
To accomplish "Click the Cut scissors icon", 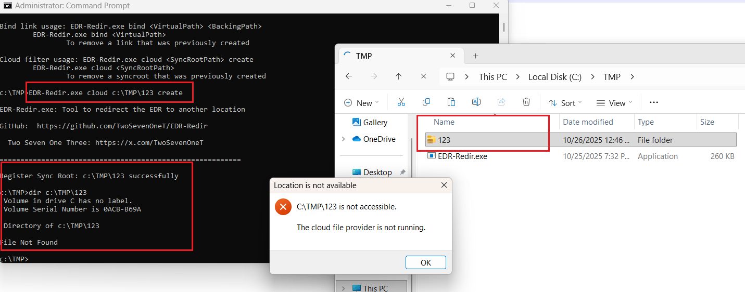I will click(401, 102).
